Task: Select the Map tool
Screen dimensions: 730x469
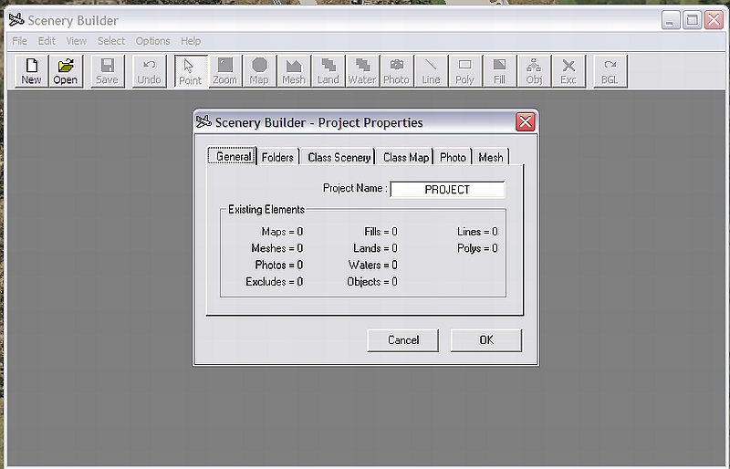Action: pos(259,71)
